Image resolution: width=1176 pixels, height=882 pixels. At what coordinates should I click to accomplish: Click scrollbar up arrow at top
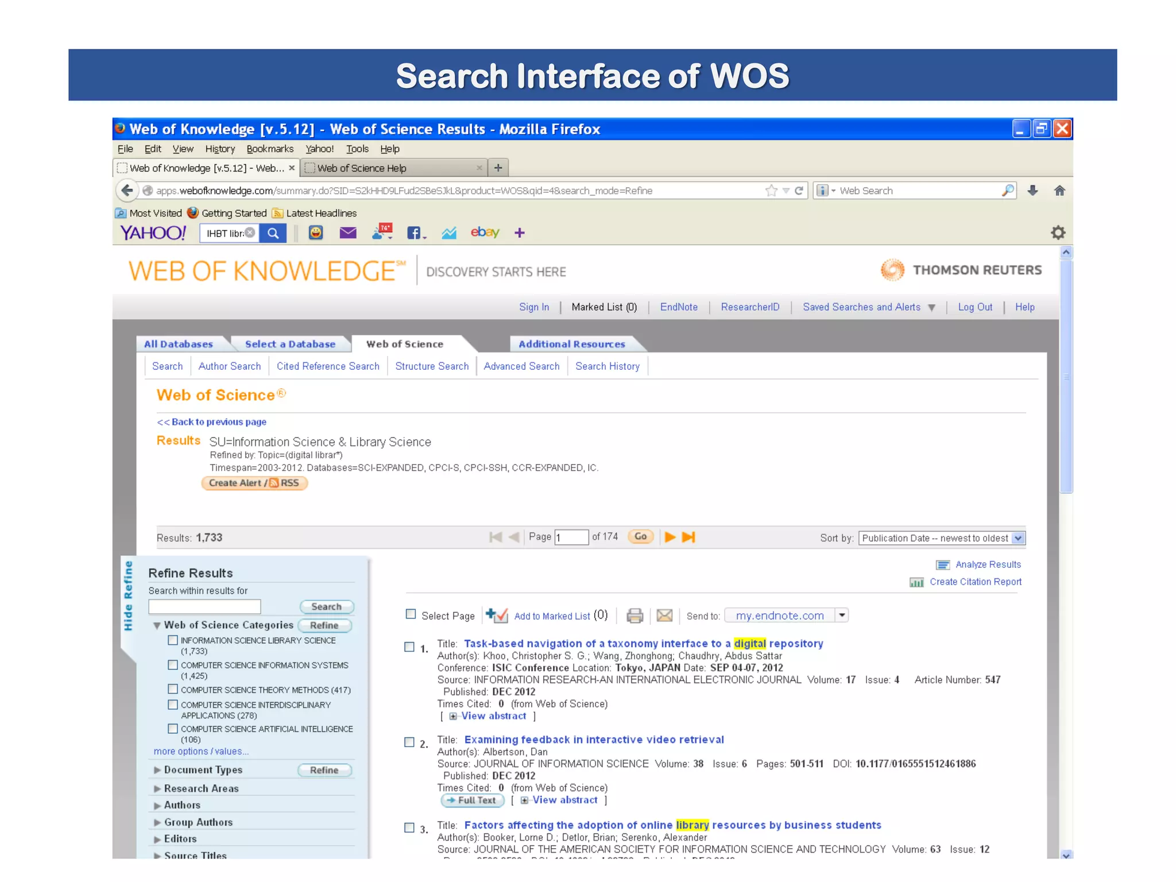(x=1066, y=252)
